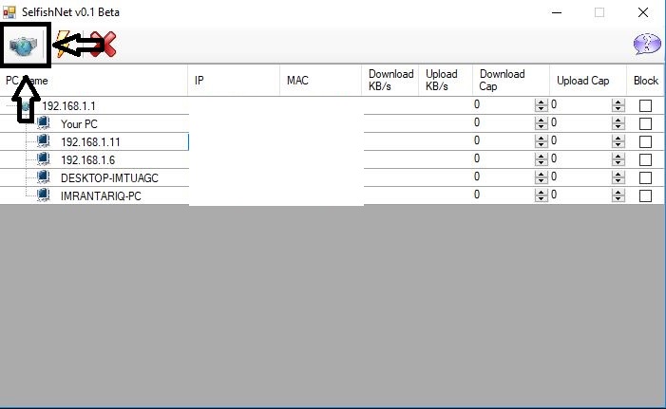
Task: Open the help speech bubble icon
Action: click(x=646, y=45)
